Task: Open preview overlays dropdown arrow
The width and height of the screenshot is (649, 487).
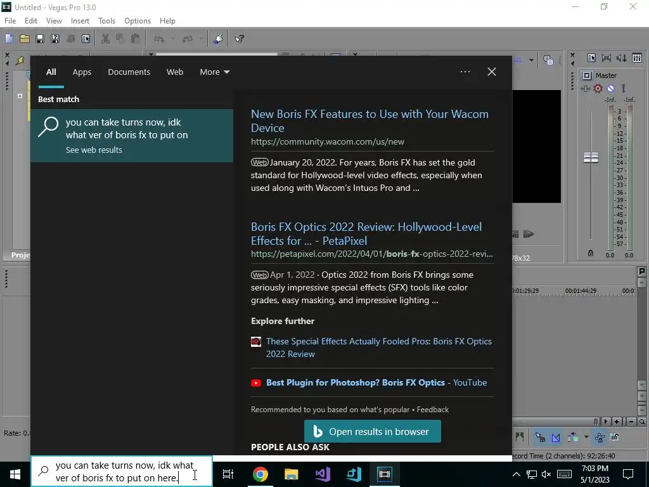Action: click(x=531, y=60)
